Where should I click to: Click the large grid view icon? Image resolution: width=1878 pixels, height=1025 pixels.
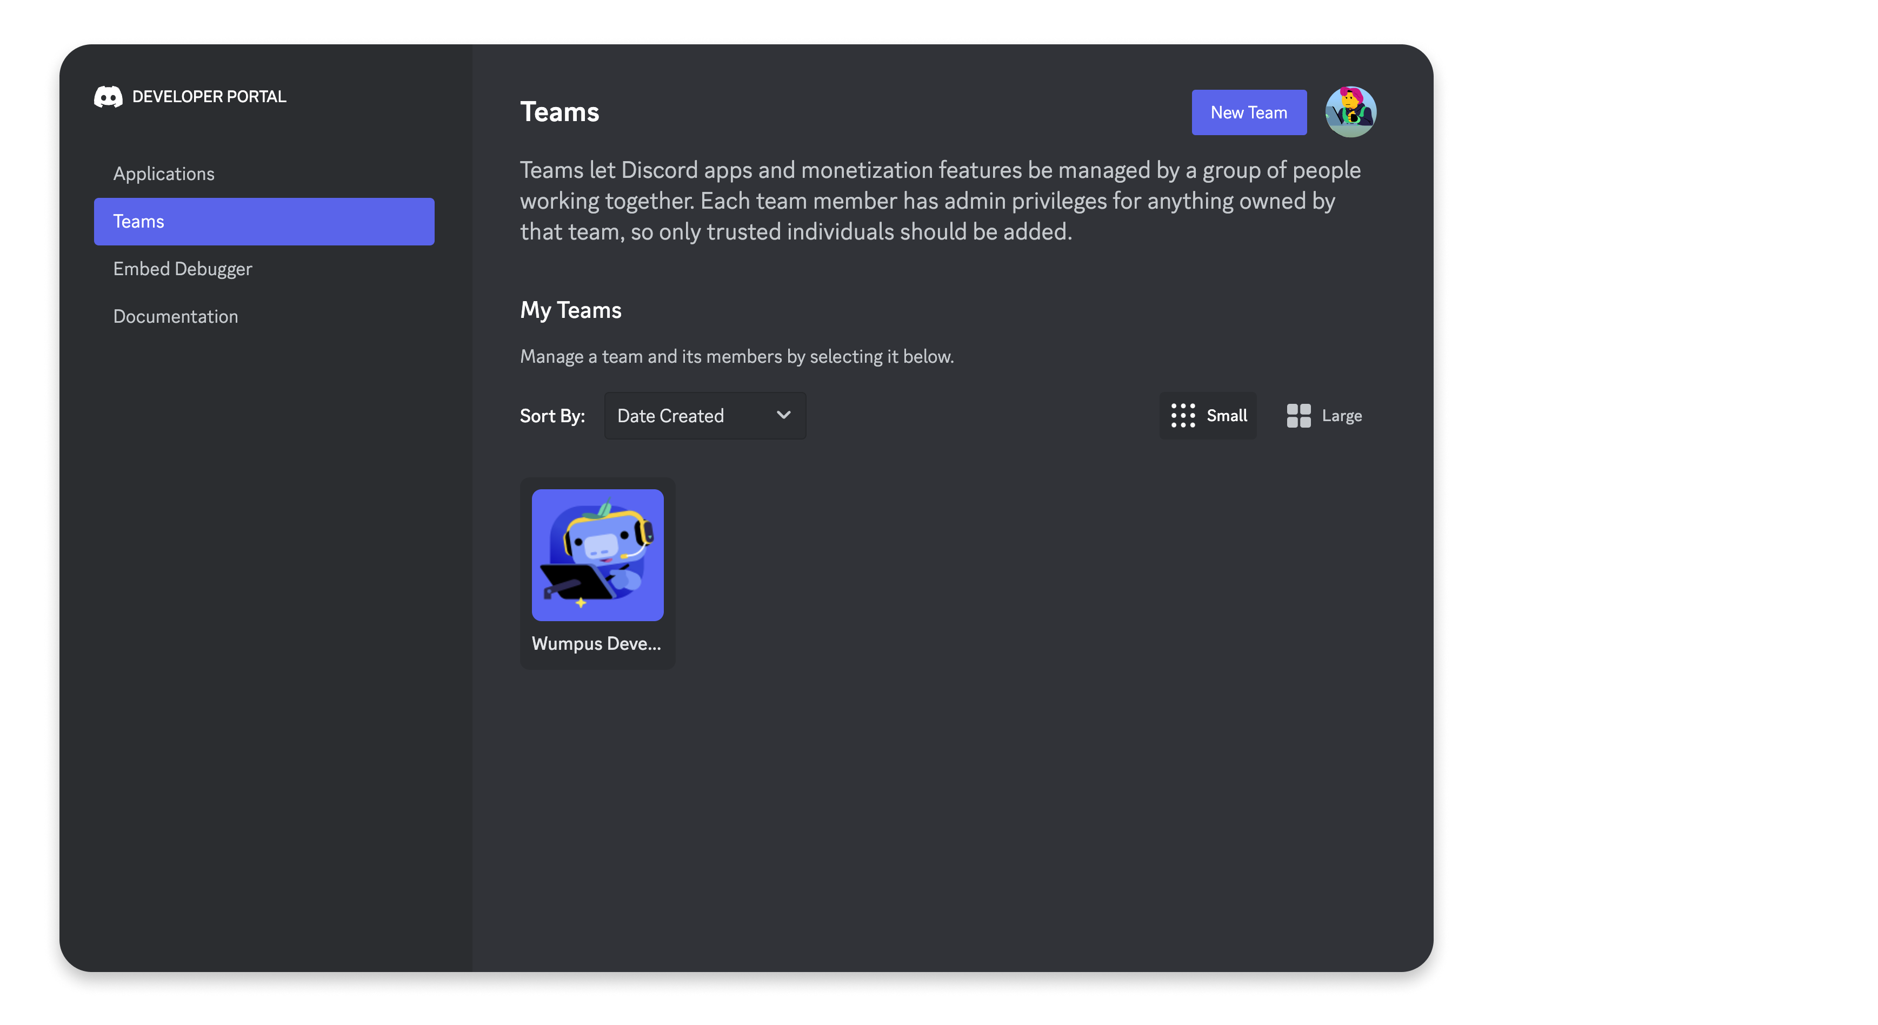(x=1298, y=416)
